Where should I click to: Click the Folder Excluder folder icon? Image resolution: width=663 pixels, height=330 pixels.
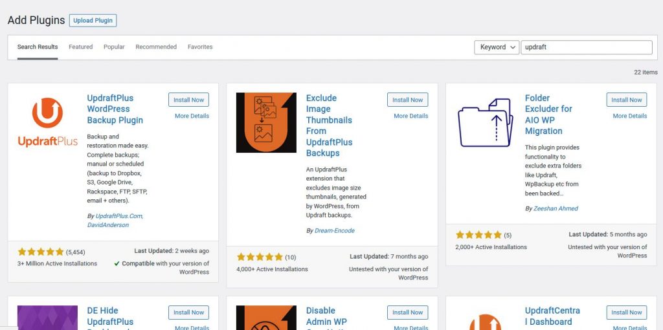(x=486, y=122)
